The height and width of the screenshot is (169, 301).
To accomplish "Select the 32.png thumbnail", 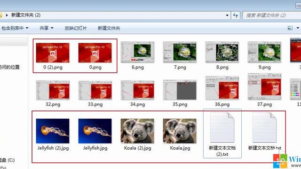I will click(53, 90).
